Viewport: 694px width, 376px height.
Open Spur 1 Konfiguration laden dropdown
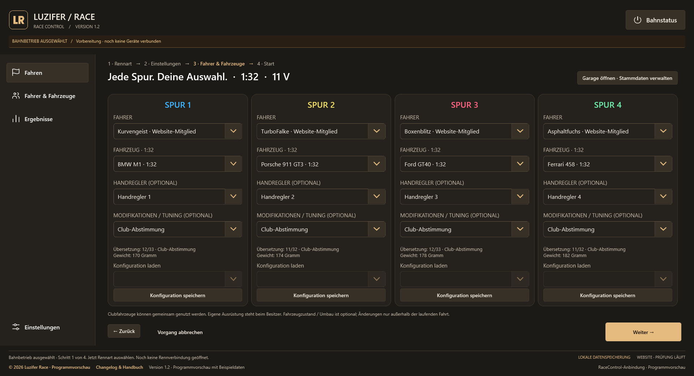(177, 279)
